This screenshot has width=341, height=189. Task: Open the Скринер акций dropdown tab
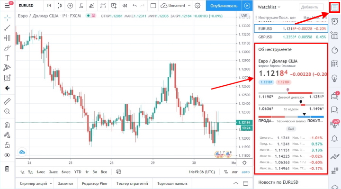click(x=36, y=184)
